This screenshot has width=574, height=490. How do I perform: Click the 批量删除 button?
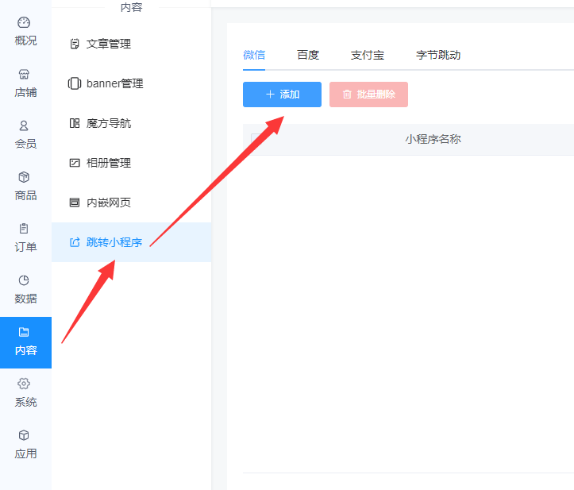point(368,95)
